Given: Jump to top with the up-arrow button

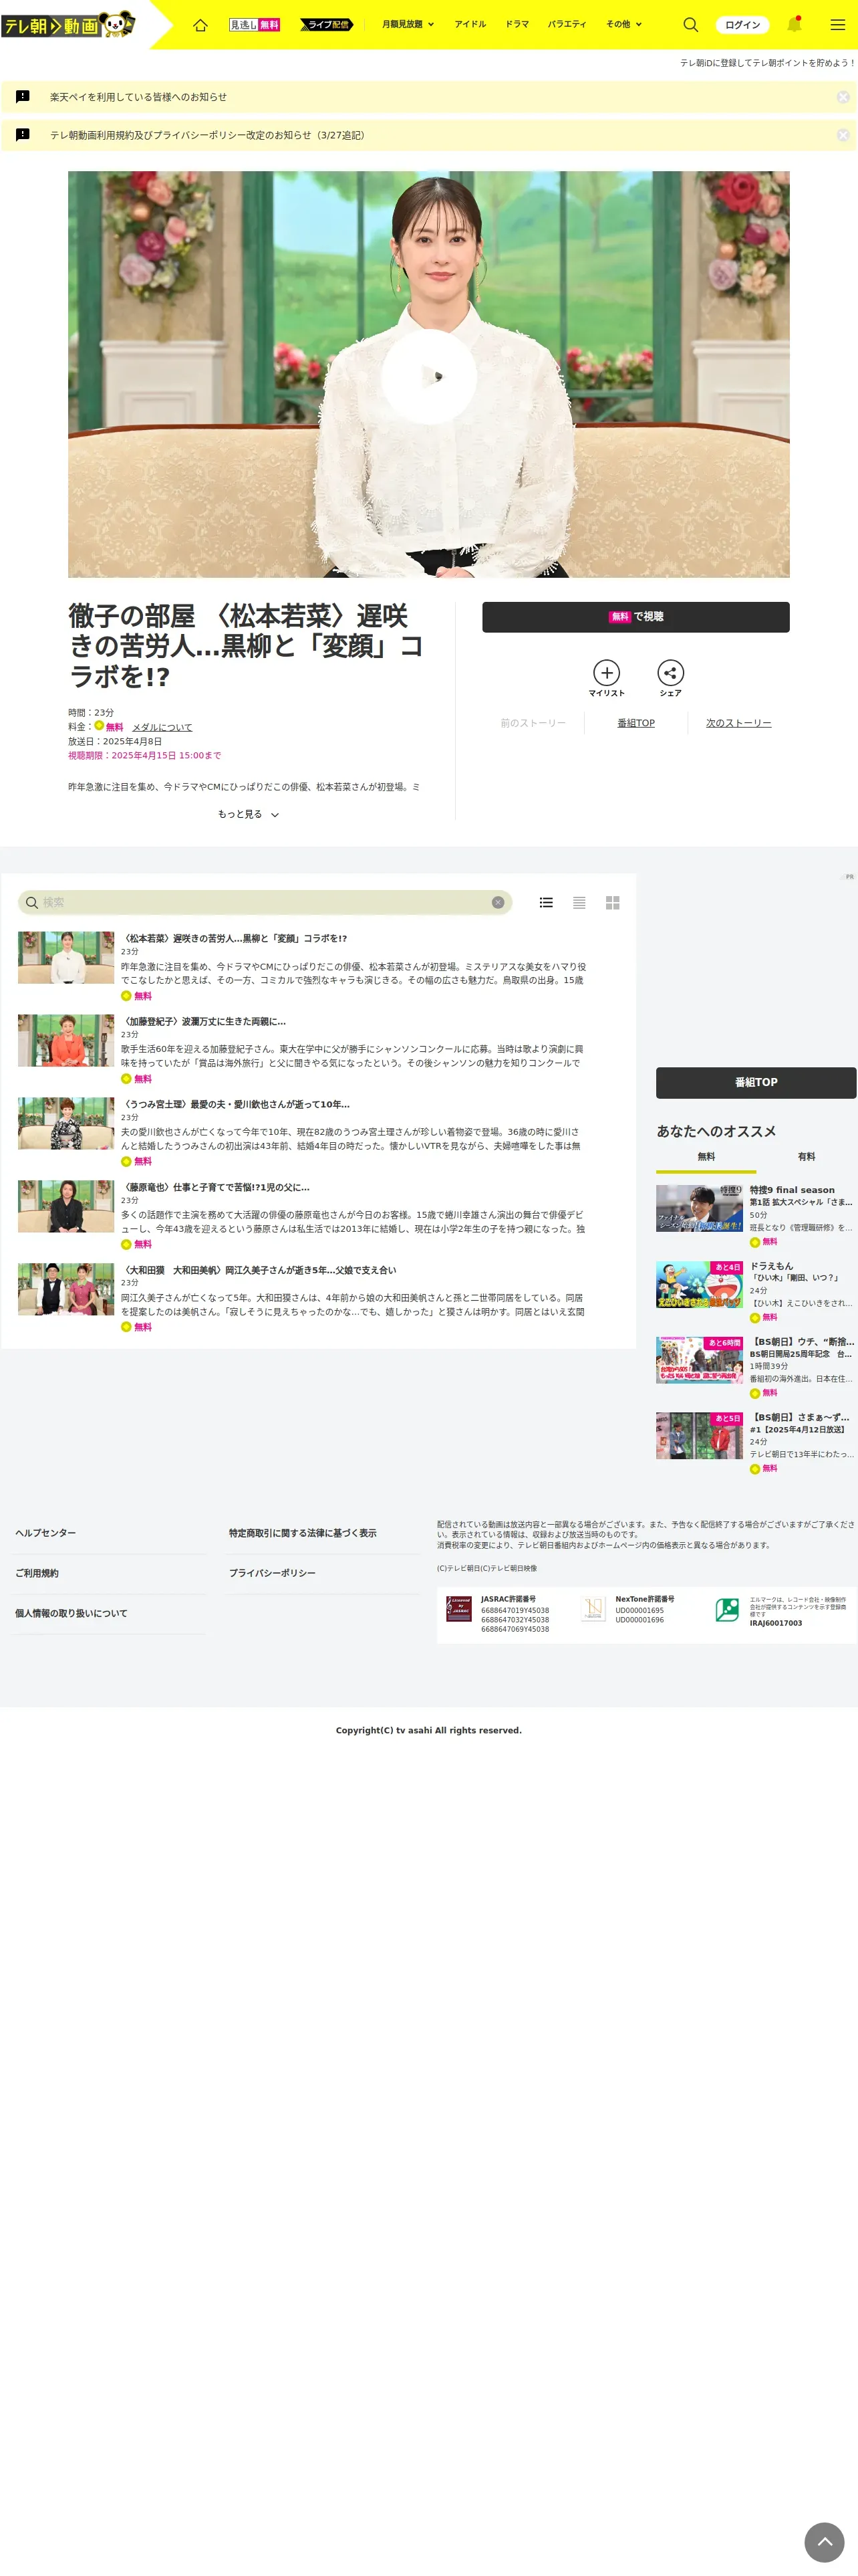Looking at the screenshot, I should point(825,2541).
